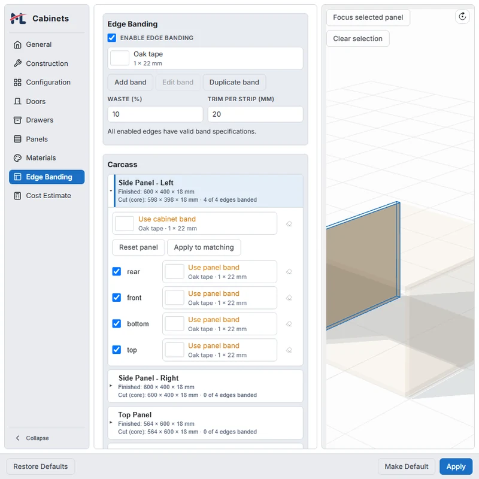Open the Use cabinet band panel selector
This screenshot has width=479, height=479.
click(195, 223)
